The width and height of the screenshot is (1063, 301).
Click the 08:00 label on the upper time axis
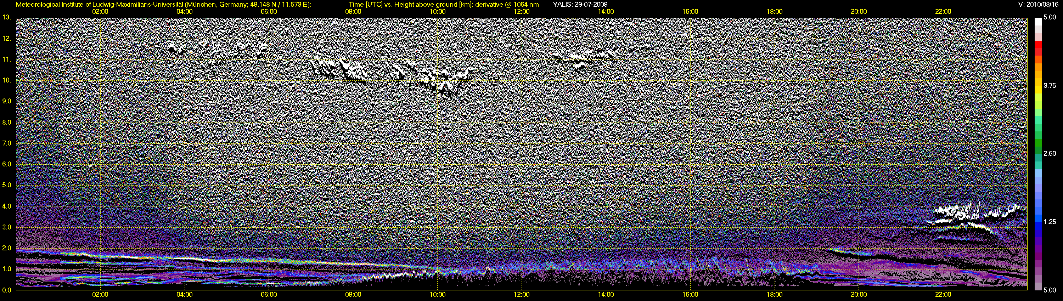353,12
